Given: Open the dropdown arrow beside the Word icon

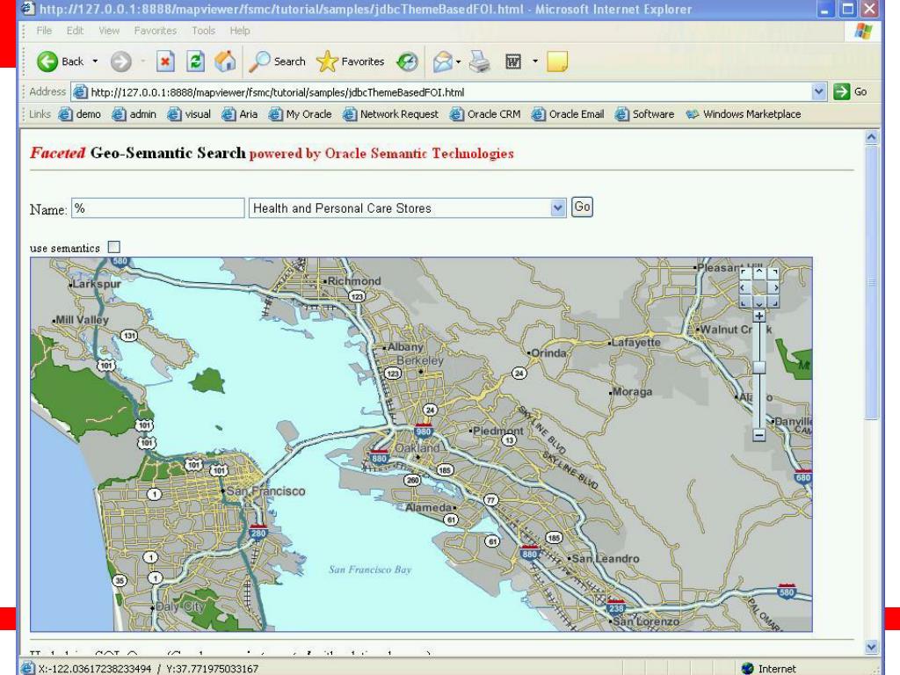Looking at the screenshot, I should tap(535, 62).
